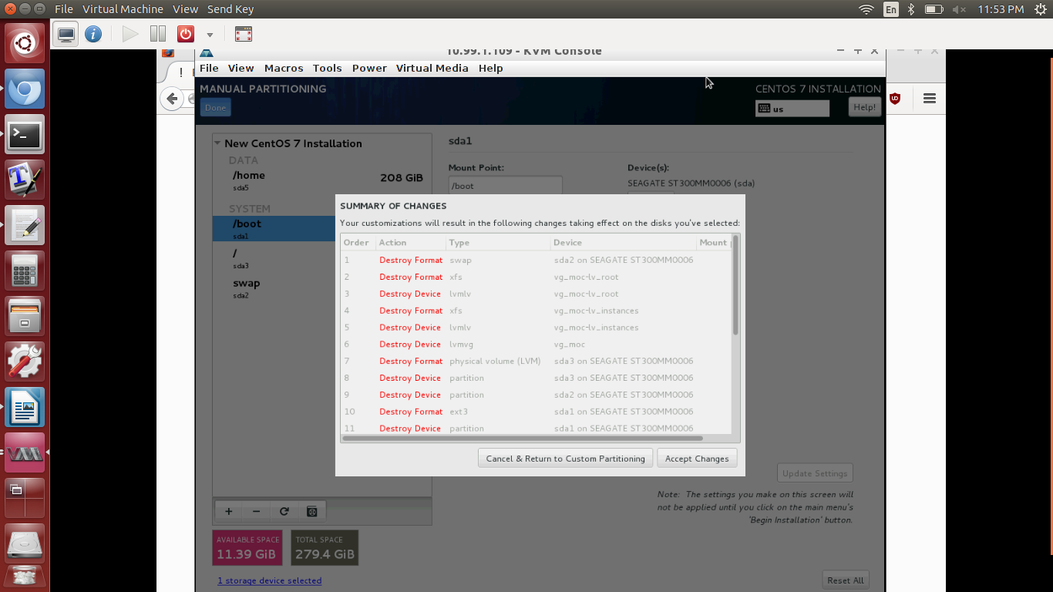
Task: Click the Type column header
Action: 497,242
